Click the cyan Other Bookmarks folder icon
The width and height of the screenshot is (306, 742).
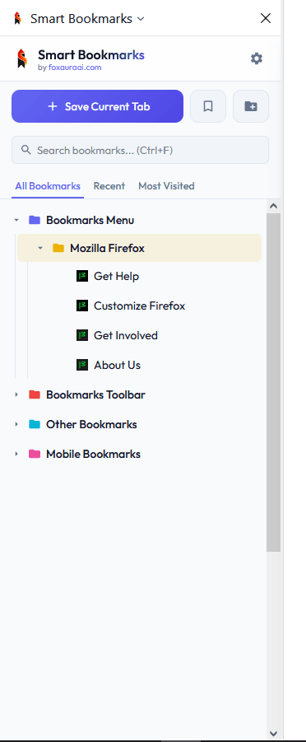click(x=34, y=424)
